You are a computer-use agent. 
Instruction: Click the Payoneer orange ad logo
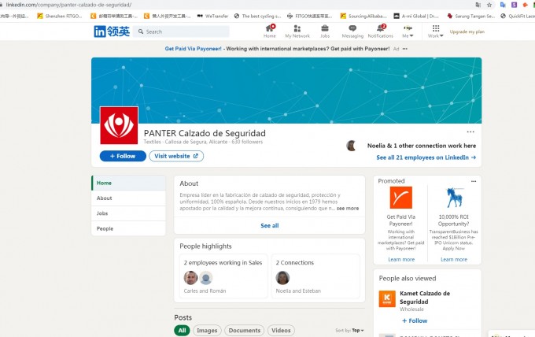[401, 198]
